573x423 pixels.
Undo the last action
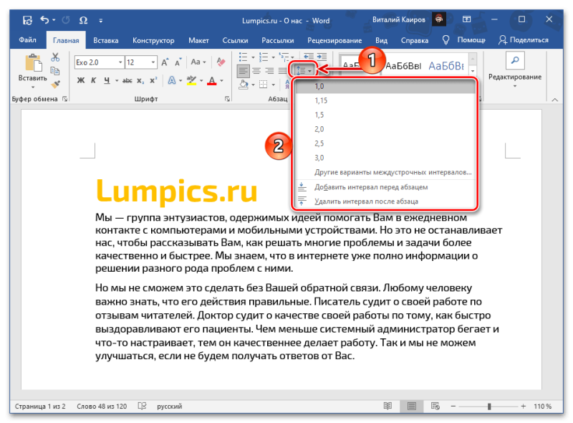click(x=44, y=20)
